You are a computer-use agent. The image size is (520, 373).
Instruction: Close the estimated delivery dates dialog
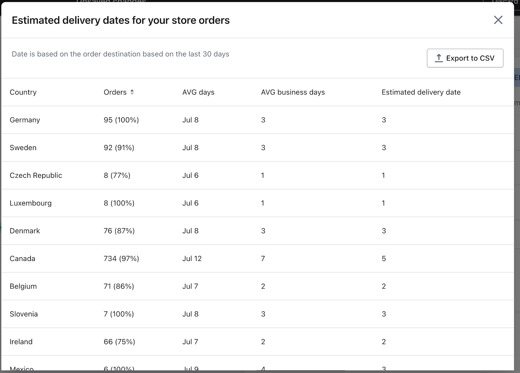(498, 20)
